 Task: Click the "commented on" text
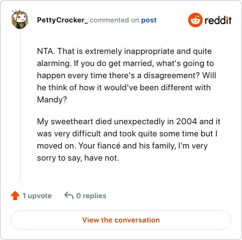pyautogui.click(x=114, y=20)
